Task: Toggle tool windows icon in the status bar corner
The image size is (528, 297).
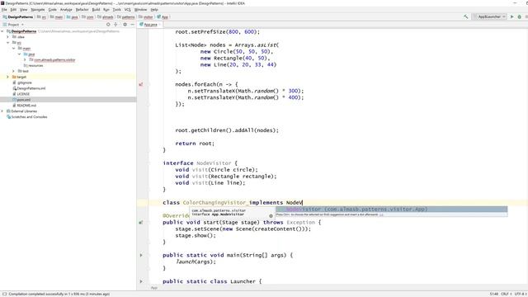Action: click(x=4, y=294)
